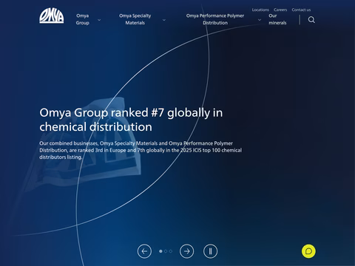Open the yellow chat bubble

tap(308, 251)
